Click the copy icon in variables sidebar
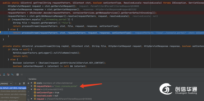The height and width of the screenshot is (101, 204). (28, 99)
